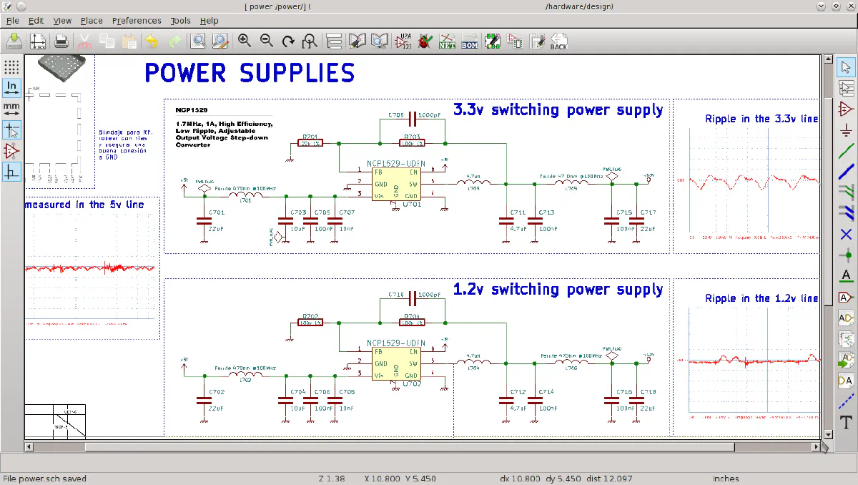This screenshot has width=858, height=485.
Task: Launch the library editor
Action: click(357, 41)
